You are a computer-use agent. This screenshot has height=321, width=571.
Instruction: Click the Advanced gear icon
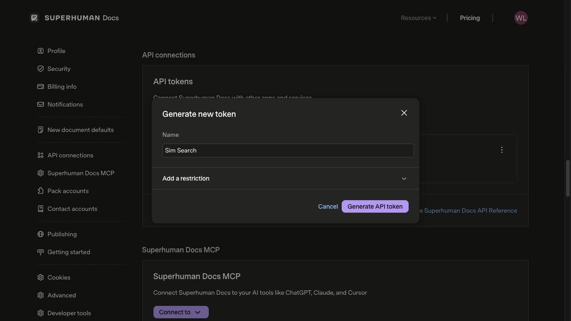41,295
